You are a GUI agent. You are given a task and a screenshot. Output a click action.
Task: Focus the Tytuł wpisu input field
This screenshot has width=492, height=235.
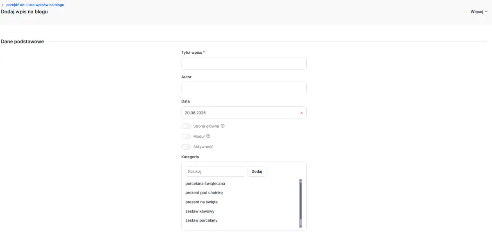244,64
